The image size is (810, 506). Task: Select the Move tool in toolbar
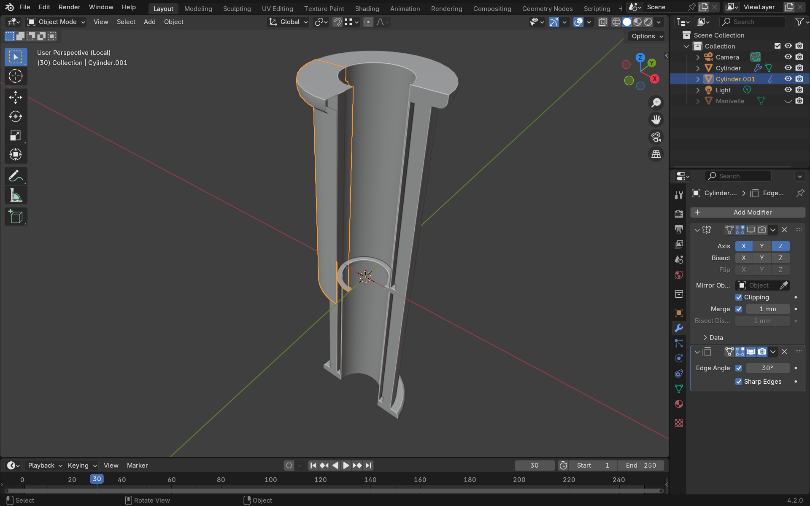pyautogui.click(x=16, y=97)
